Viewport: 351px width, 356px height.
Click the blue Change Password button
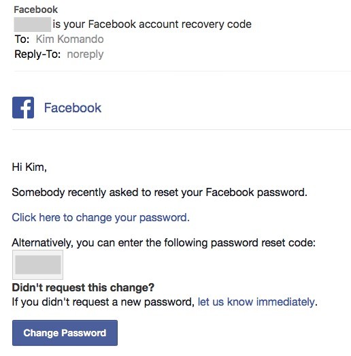click(65, 333)
